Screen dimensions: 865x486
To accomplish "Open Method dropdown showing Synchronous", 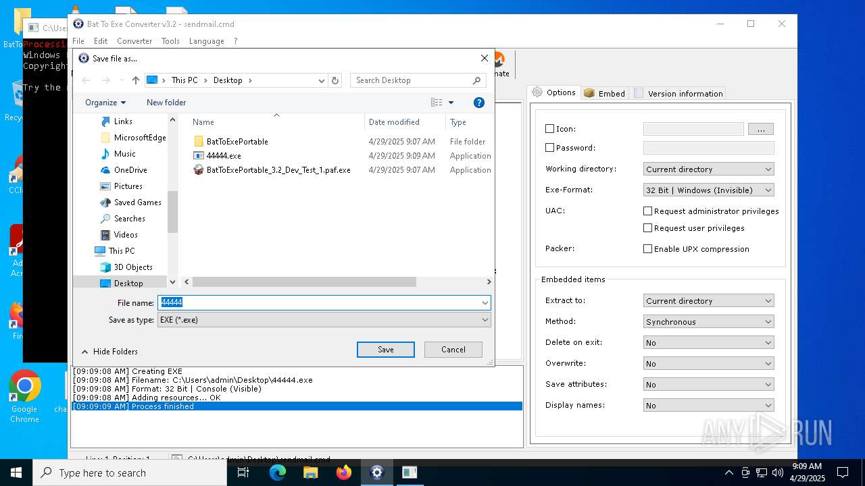I will click(x=708, y=322).
